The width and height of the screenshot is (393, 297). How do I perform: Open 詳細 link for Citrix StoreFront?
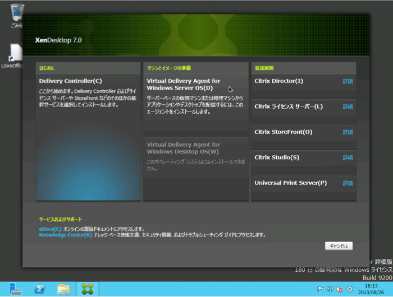348,132
